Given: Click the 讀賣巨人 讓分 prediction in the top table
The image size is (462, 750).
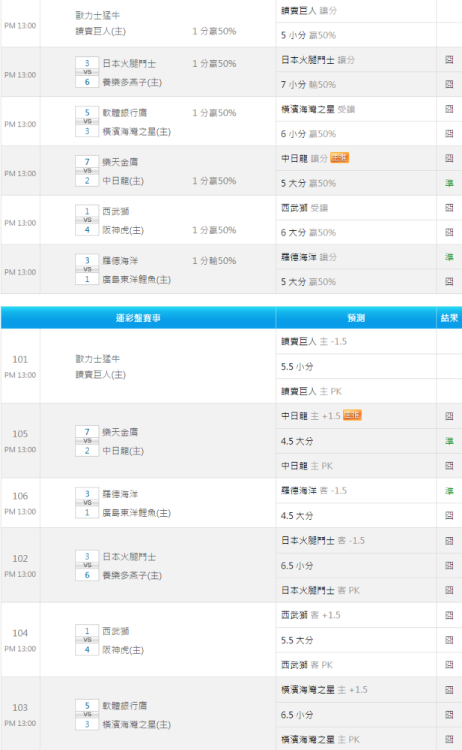Looking at the screenshot, I should click(308, 10).
